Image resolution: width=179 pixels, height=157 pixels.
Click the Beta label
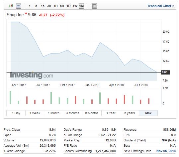[127, 146]
